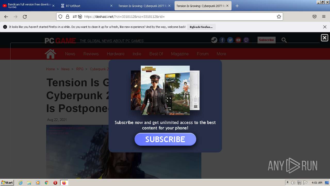Image resolution: width=330 pixels, height=186 pixels.
Task: Launch Opera from the taskbar
Action: [x=55, y=183]
